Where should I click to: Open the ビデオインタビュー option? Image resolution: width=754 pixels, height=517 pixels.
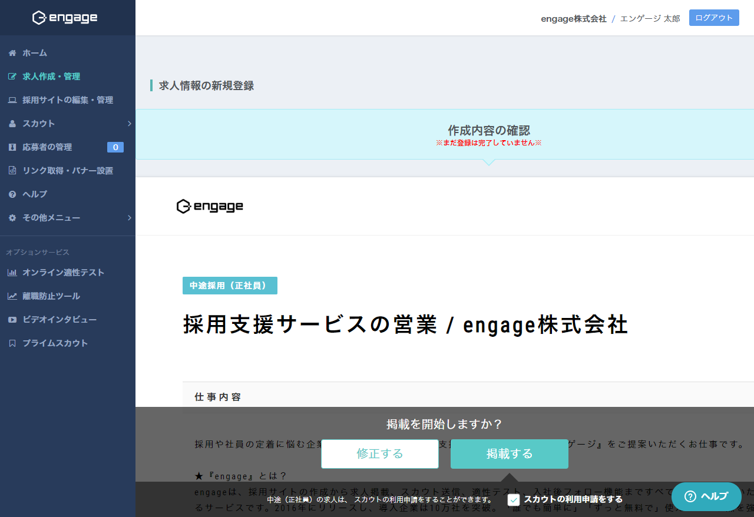pos(68,320)
